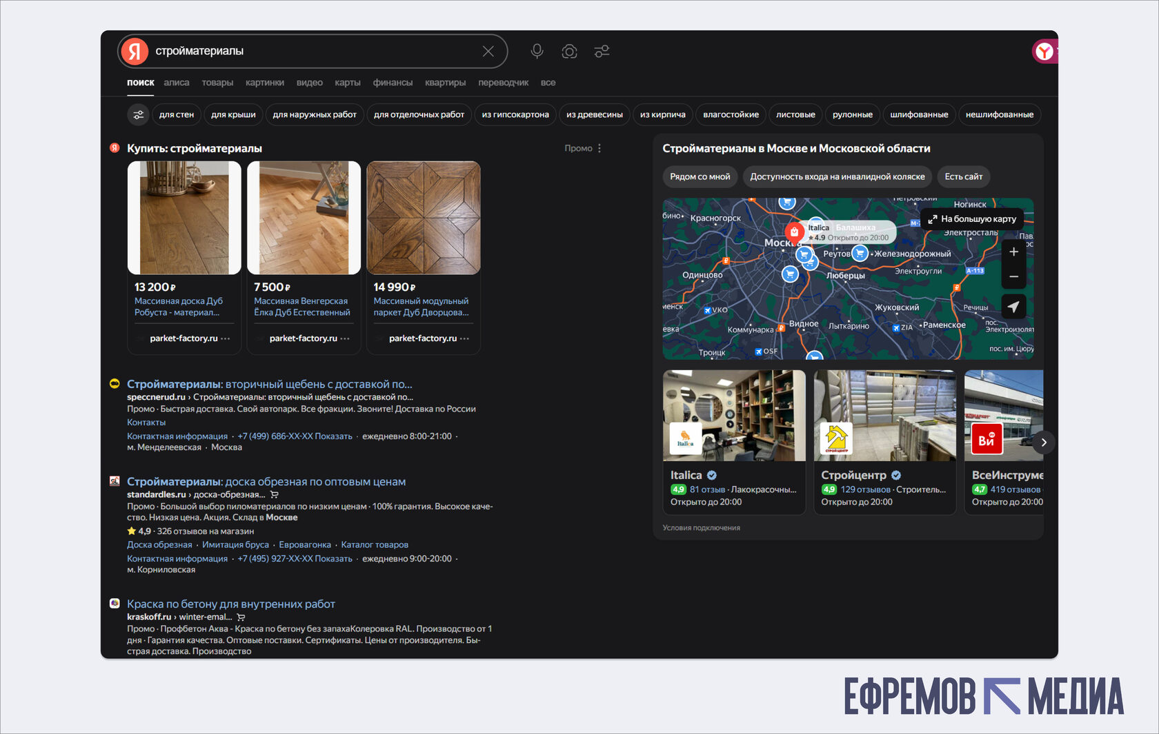
Task: Switch to the товары tab
Action: [217, 83]
